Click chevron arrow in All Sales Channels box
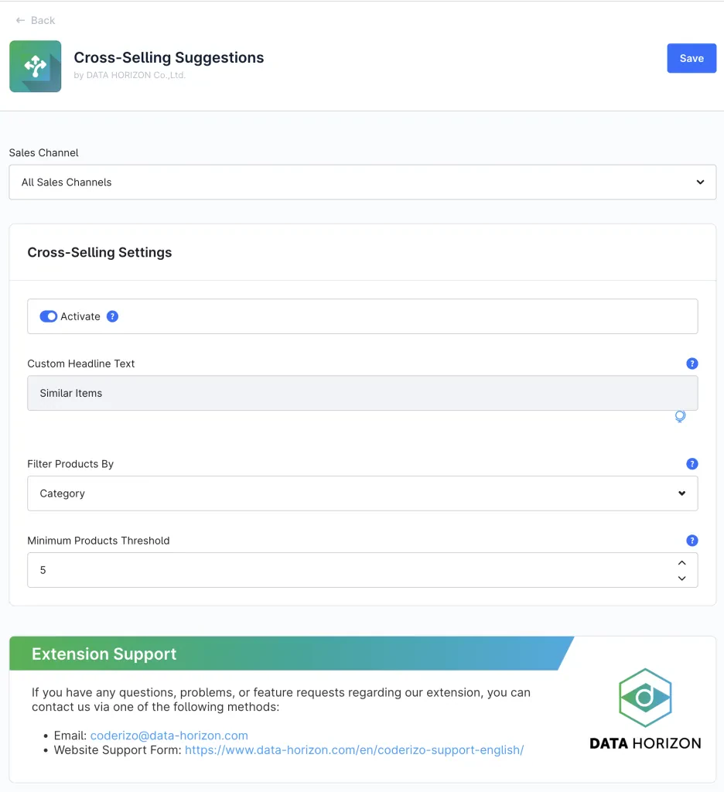 pos(700,183)
